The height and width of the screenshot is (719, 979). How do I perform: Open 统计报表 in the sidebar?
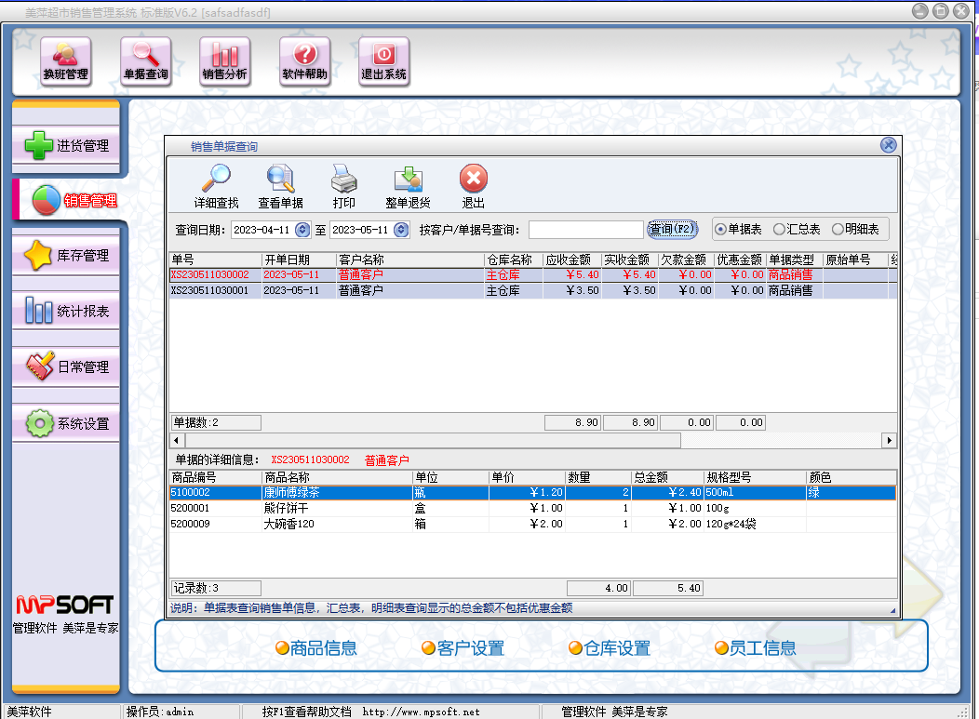(x=66, y=311)
